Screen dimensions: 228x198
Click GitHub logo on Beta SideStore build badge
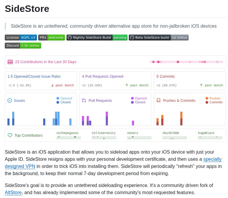(x=132, y=38)
